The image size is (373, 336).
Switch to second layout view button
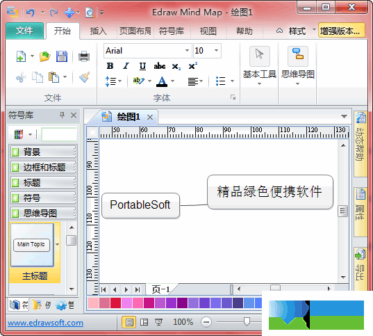[144, 322]
